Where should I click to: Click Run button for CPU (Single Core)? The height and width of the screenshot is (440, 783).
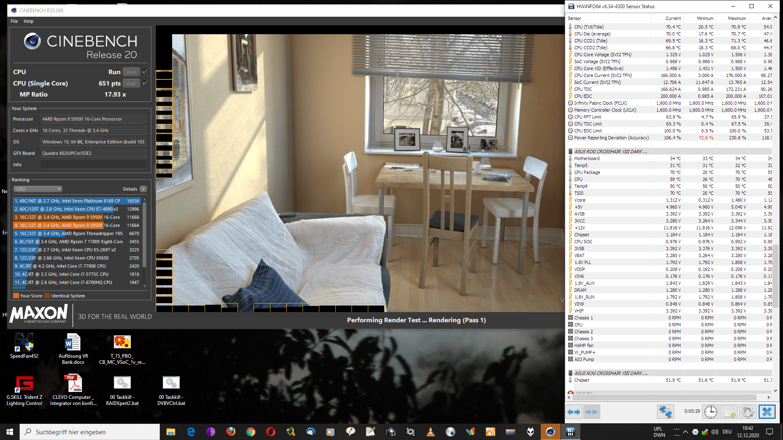coord(131,84)
